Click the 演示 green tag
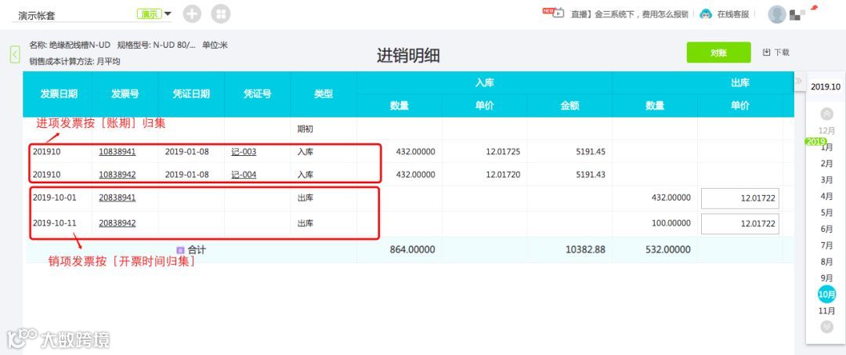The image size is (846, 355). point(150,14)
